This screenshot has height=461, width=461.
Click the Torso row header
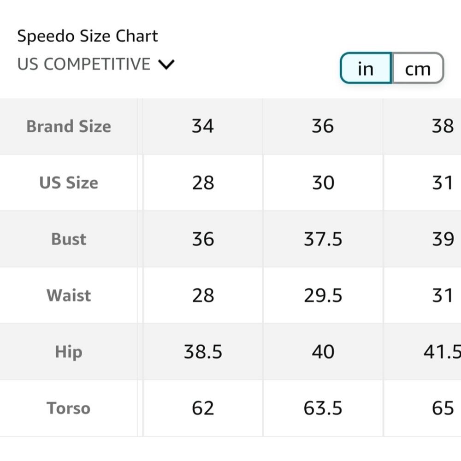(69, 408)
